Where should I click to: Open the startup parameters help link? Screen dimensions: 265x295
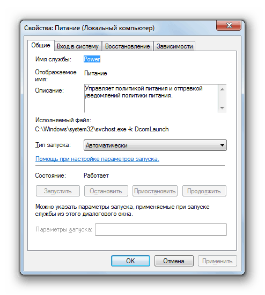click(97, 159)
